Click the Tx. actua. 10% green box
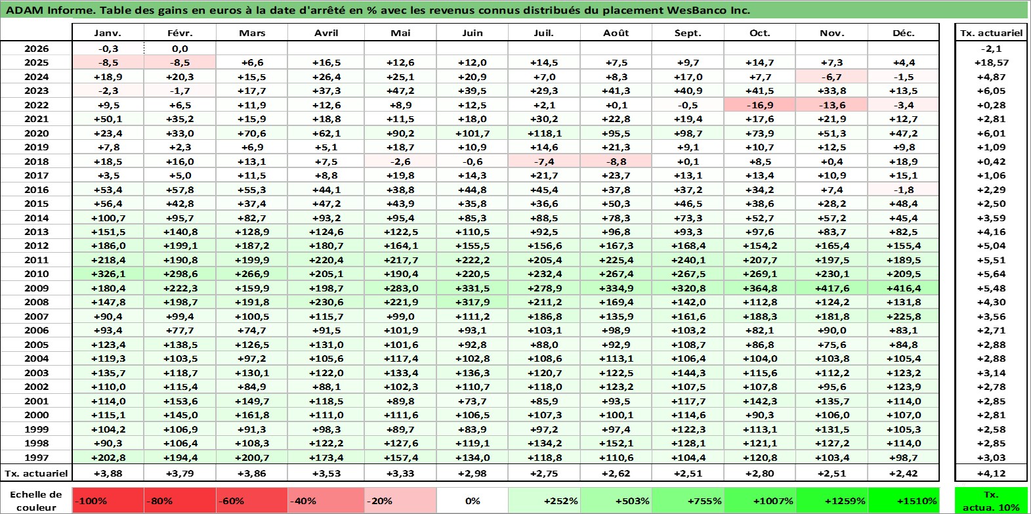 coord(991,500)
